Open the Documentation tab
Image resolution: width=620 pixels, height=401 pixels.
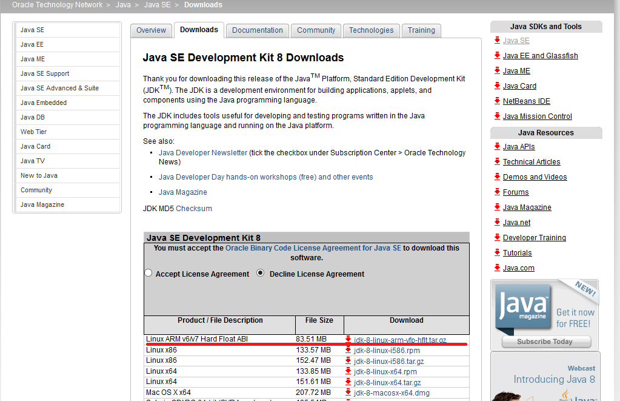point(258,30)
